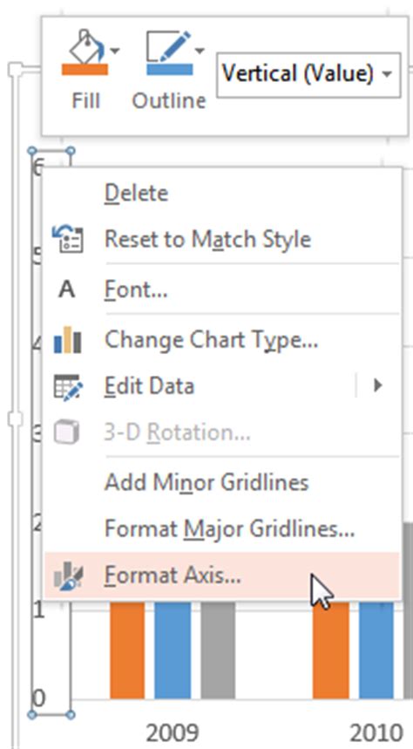Viewport: 413px width, 749px height.
Task: Open the Fill color dropdown arrow
Action: tap(115, 51)
